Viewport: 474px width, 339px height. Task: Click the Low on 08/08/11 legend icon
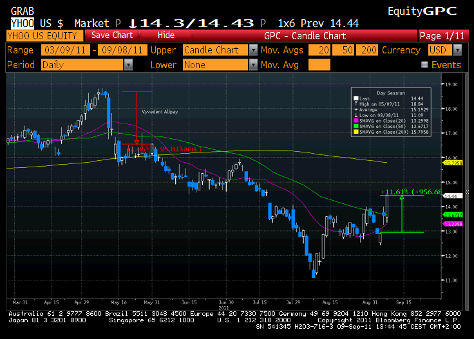coord(355,115)
